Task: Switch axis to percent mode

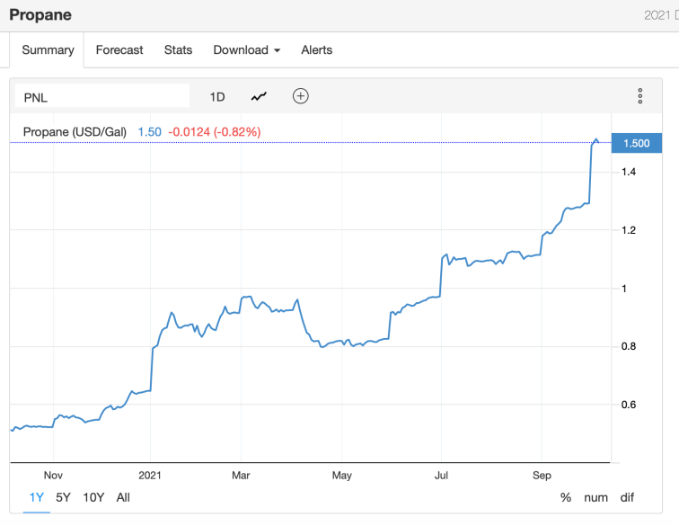Action: (566, 497)
